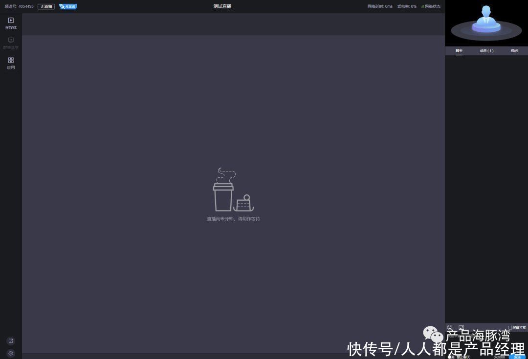Open the 应用 apps grid

pyautogui.click(x=11, y=63)
